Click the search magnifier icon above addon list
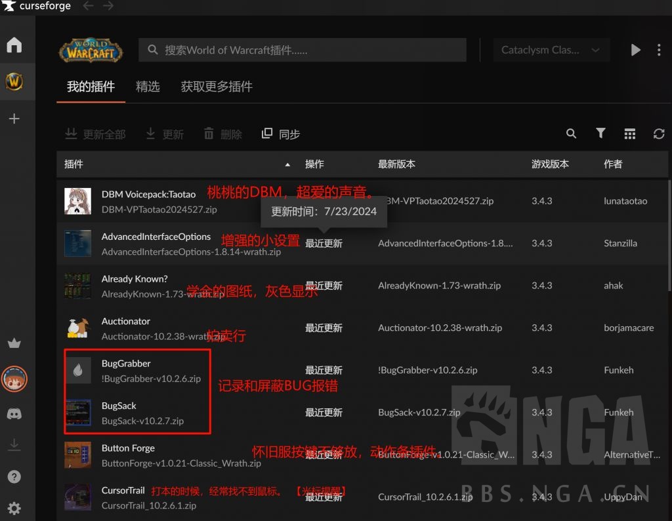The image size is (672, 521). [x=571, y=134]
